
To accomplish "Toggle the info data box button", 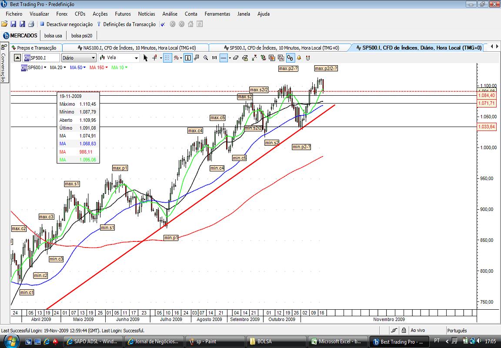I will pos(188,58).
